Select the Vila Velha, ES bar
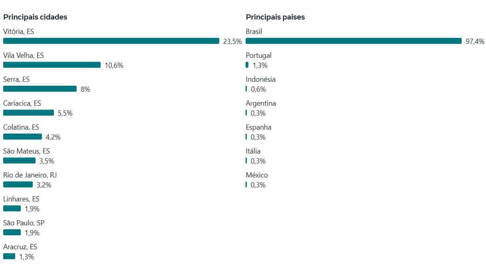486x264 pixels. 52,65
